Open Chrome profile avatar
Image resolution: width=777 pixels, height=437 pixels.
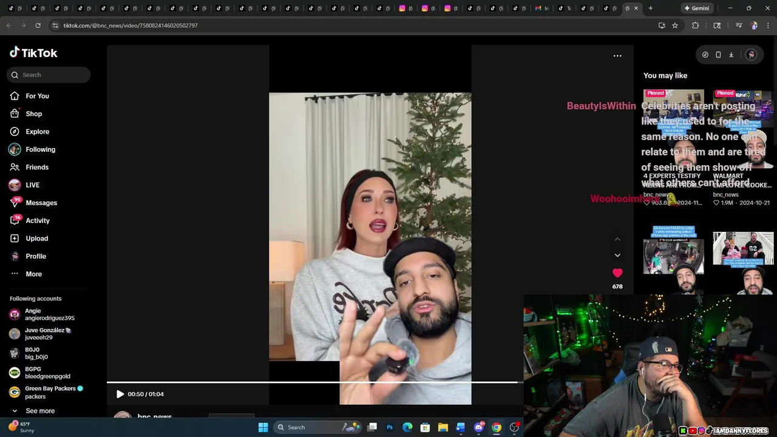pos(754,25)
